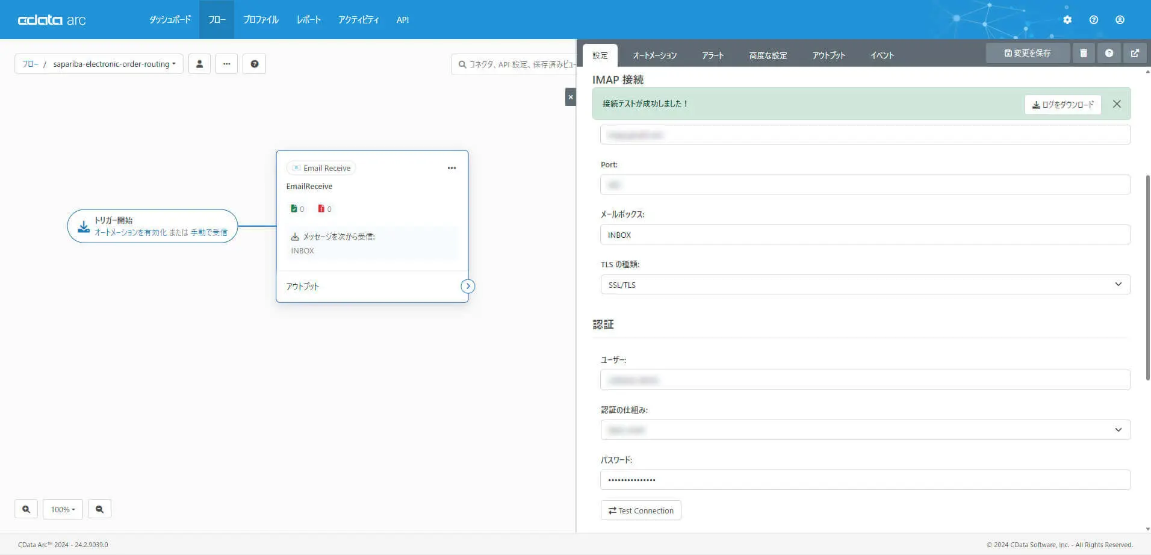Delete connector with trash icon
This screenshot has width=1151, height=555.
1084,53
